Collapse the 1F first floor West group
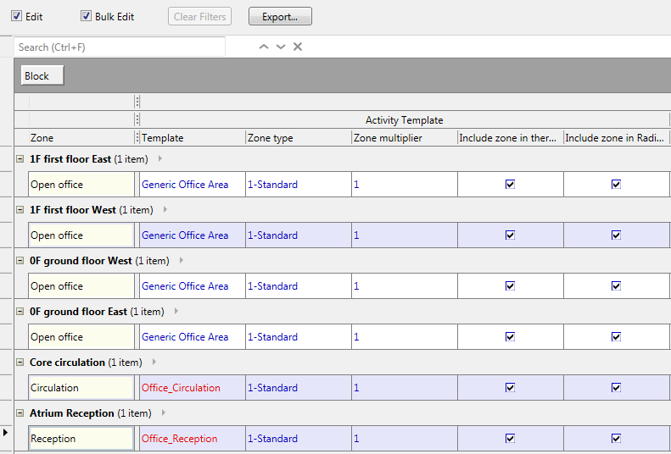The image size is (671, 454). click(x=20, y=210)
